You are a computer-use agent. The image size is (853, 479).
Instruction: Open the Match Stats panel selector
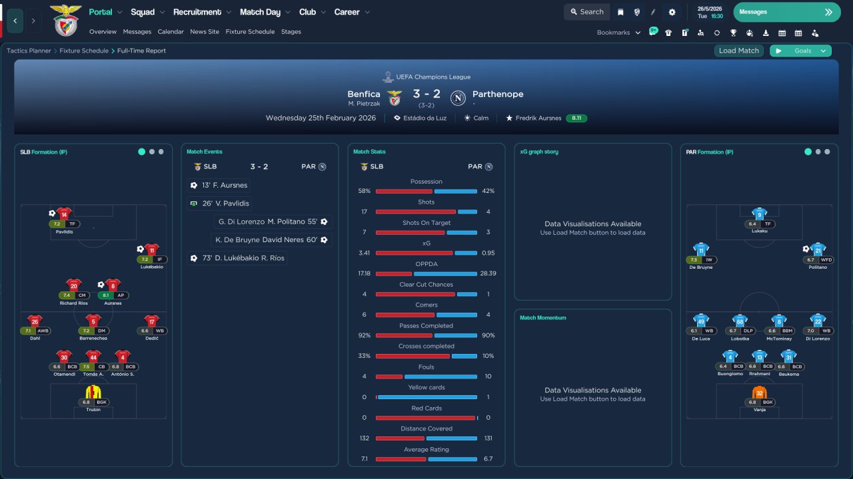point(369,152)
